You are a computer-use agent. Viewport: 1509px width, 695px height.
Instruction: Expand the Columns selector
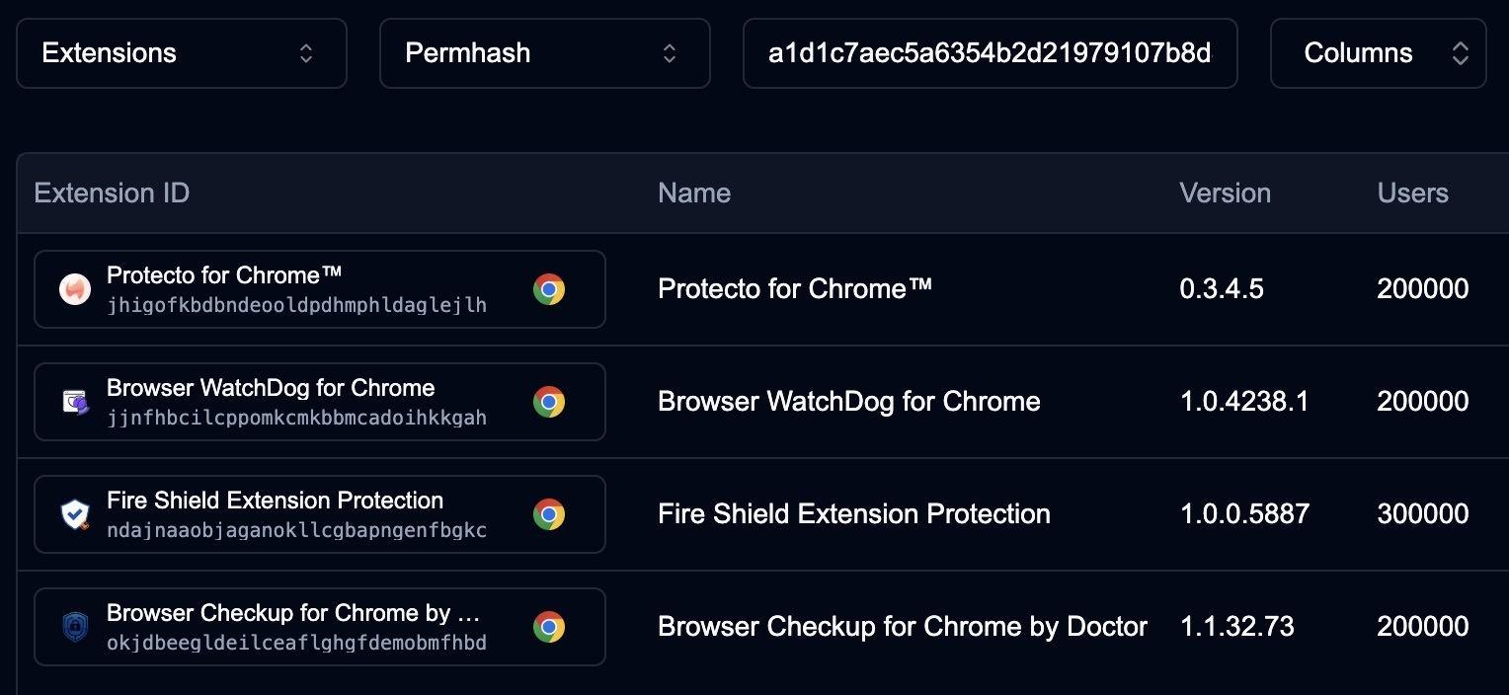coord(1378,53)
